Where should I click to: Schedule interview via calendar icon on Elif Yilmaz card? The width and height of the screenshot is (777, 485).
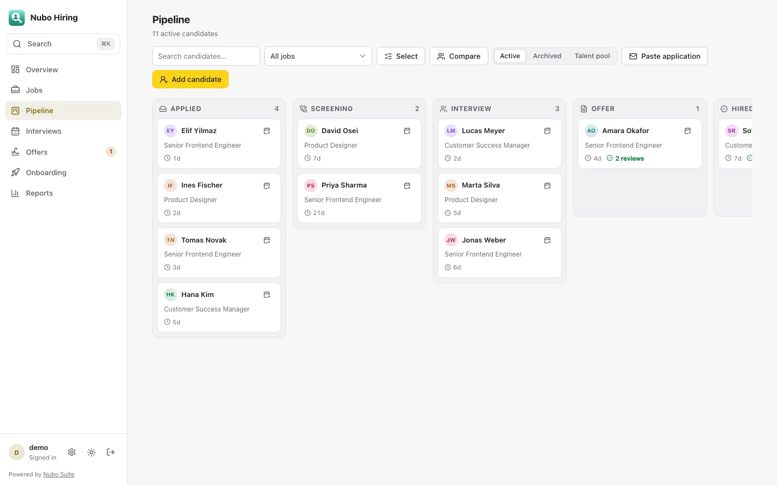pyautogui.click(x=267, y=131)
